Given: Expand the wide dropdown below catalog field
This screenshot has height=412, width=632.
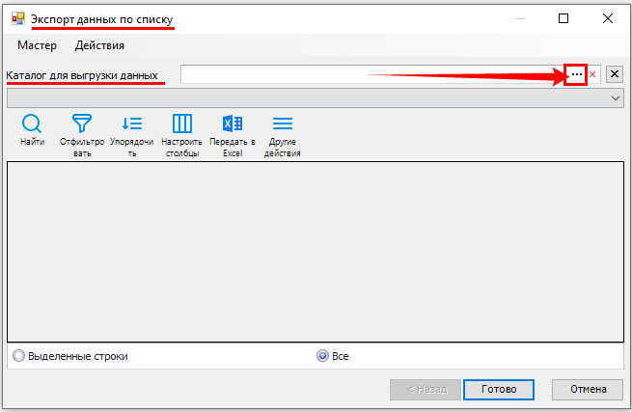Looking at the screenshot, I should 616,97.
